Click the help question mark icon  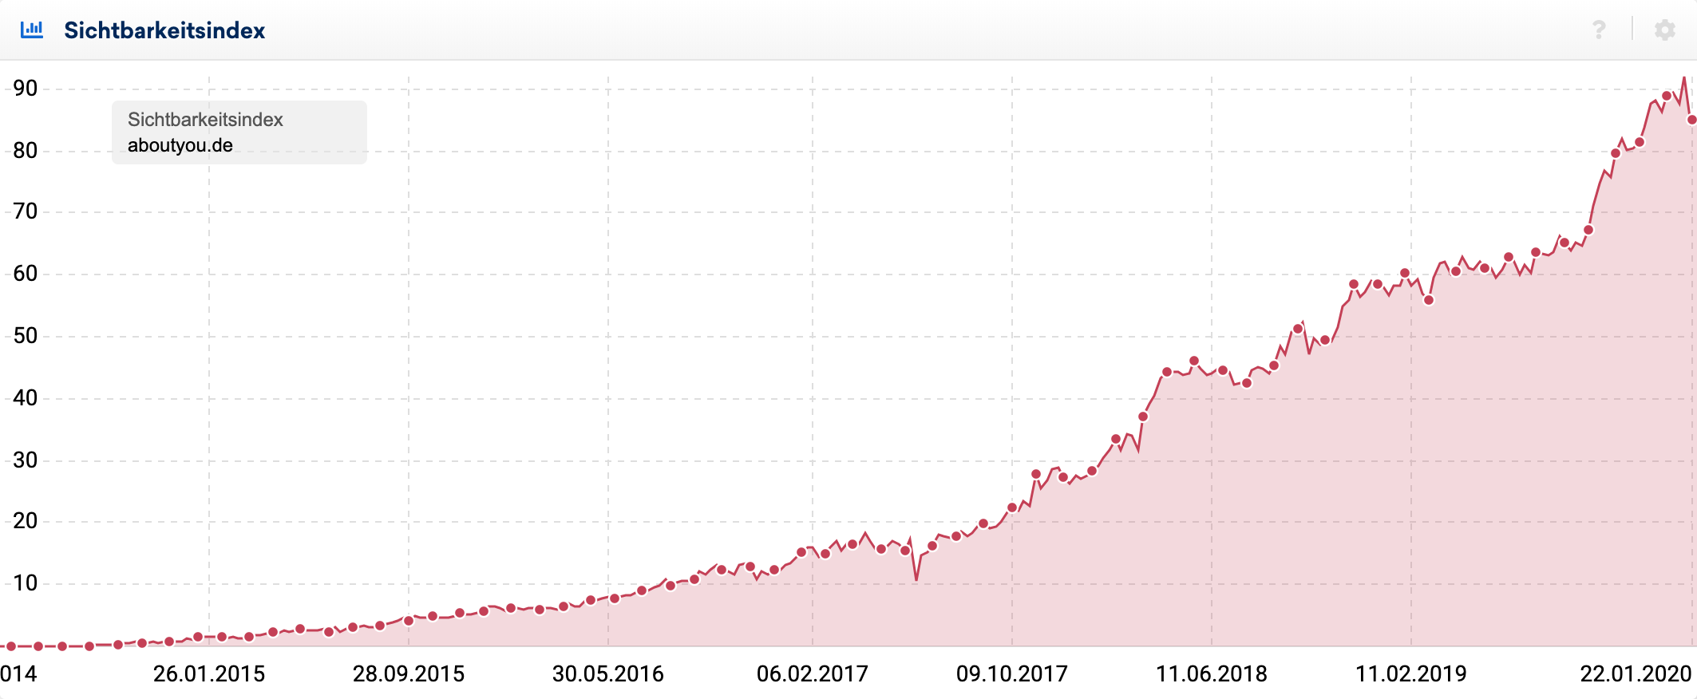1598,30
